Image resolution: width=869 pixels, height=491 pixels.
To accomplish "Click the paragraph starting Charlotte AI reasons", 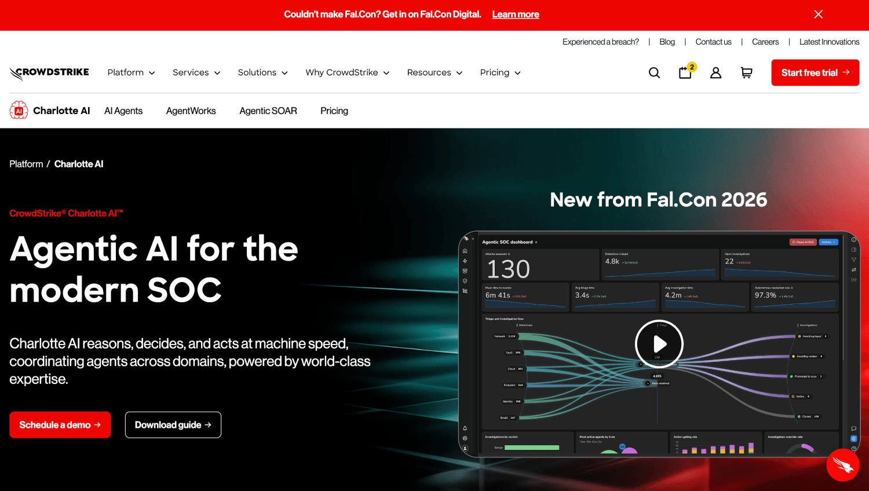I will 190,361.
